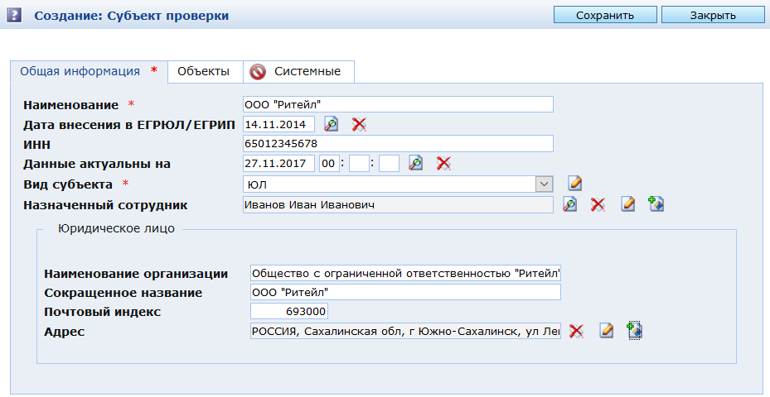
Task: Open the Системные tab
Action: tap(298, 72)
